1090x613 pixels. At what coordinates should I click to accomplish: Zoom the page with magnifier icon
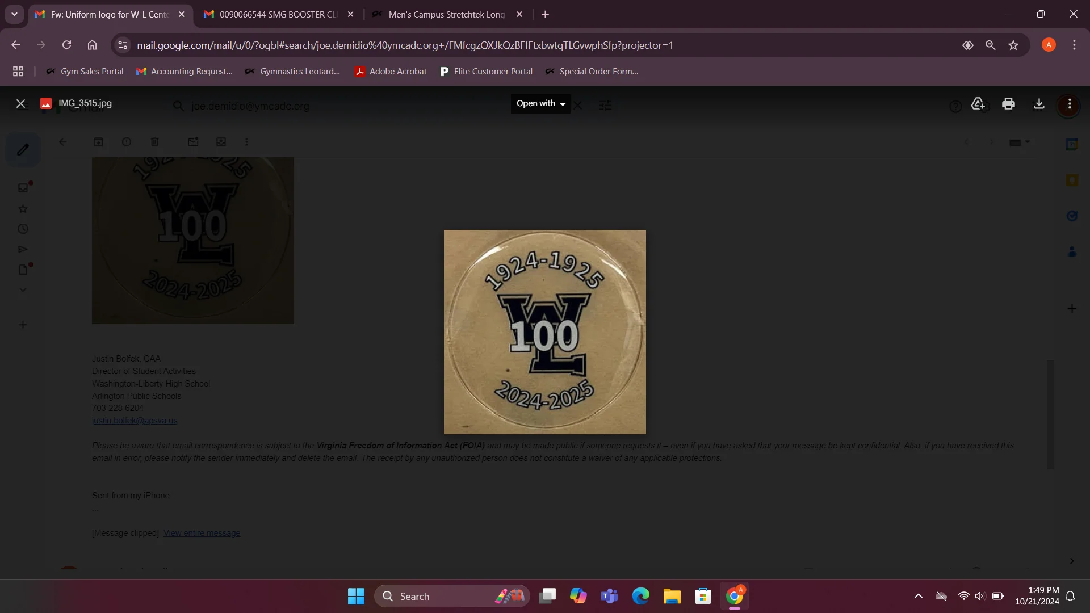coord(990,45)
